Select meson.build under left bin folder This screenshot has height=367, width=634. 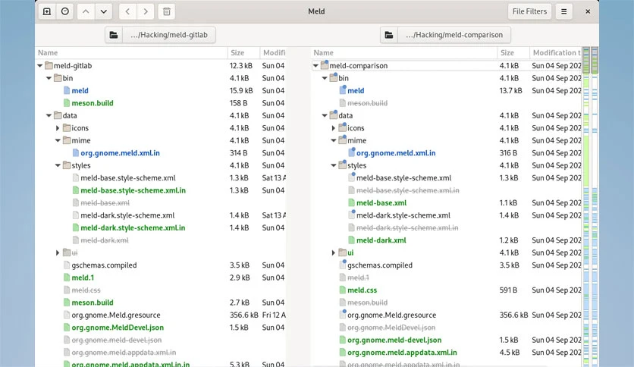tap(93, 103)
